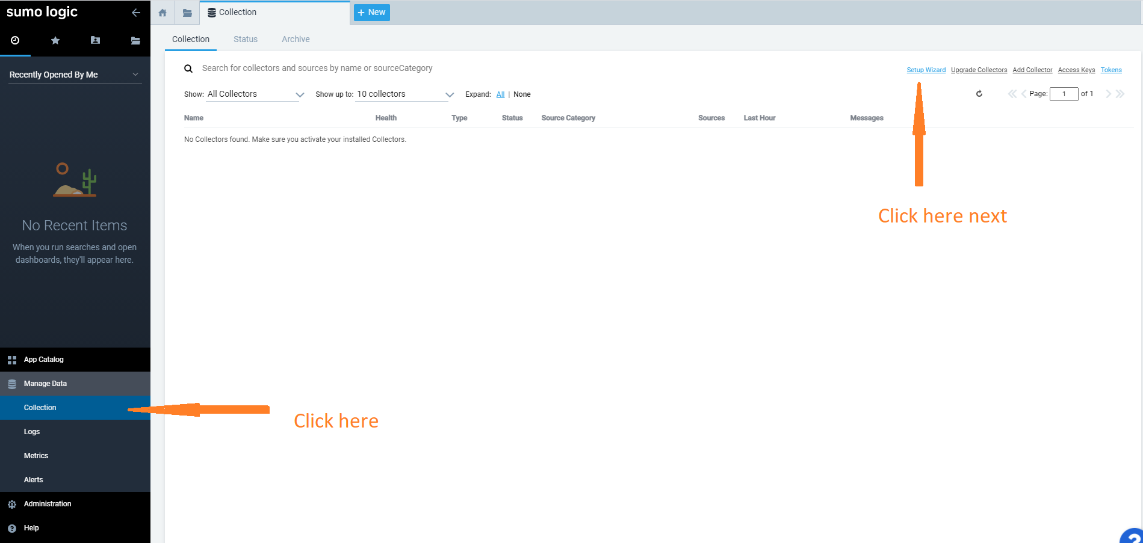Image resolution: width=1143 pixels, height=543 pixels.
Task: Click the Status column header in table
Action: click(x=512, y=118)
